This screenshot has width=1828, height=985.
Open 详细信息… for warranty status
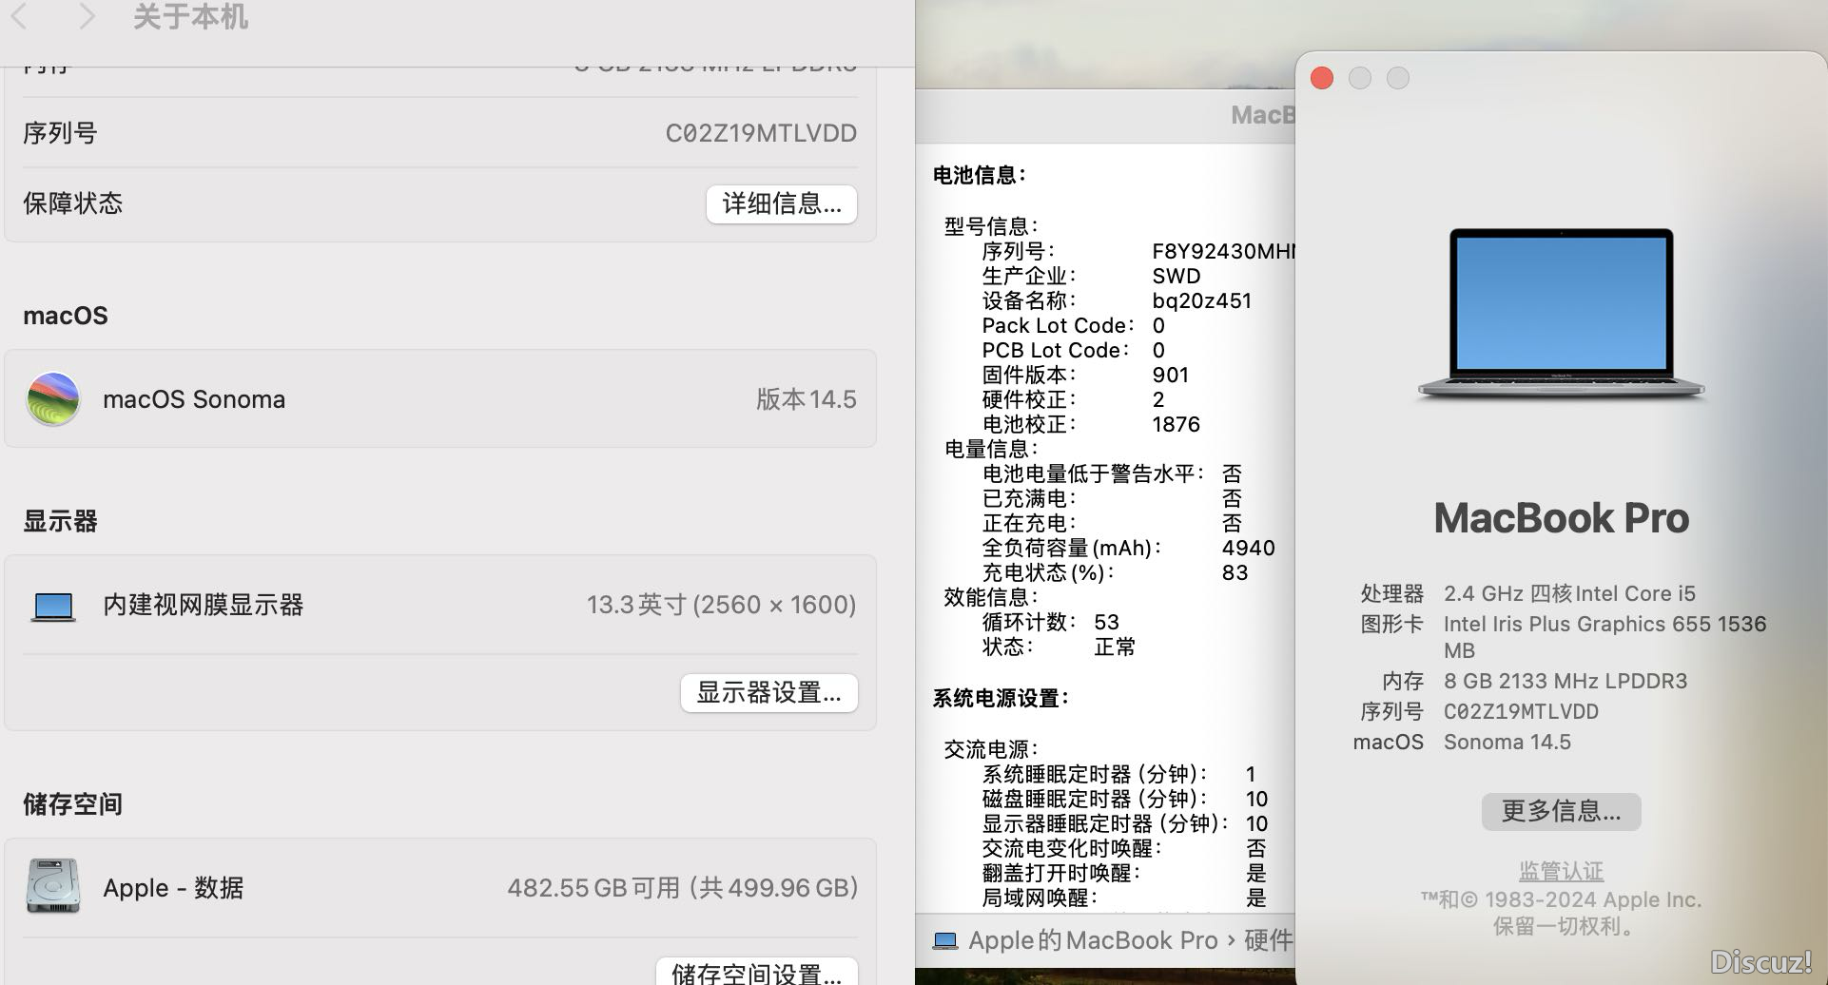(782, 203)
